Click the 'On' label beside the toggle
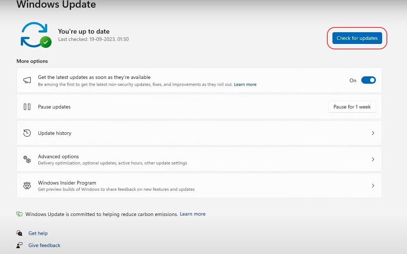The width and height of the screenshot is (407, 254). click(x=353, y=80)
